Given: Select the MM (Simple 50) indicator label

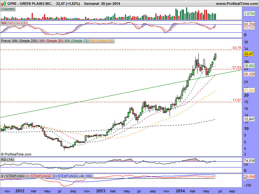Looking at the screenshot, I should coord(102,41).
